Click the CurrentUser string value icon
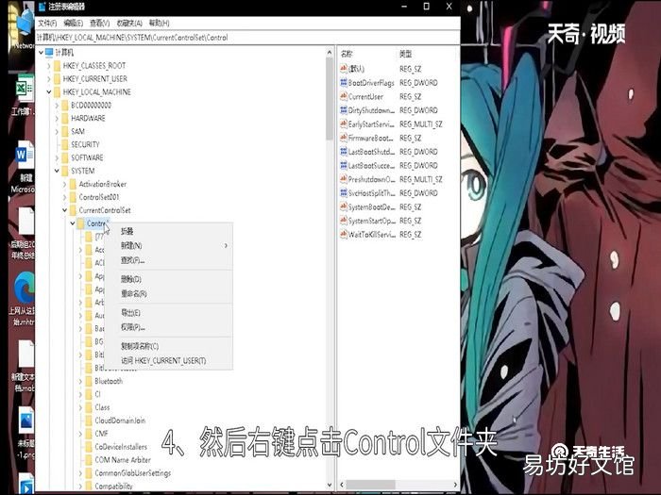The image size is (661, 495). 344,96
